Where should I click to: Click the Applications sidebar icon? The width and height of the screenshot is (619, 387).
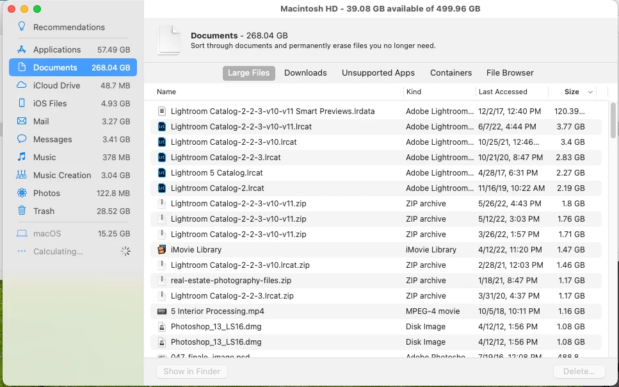pos(22,49)
